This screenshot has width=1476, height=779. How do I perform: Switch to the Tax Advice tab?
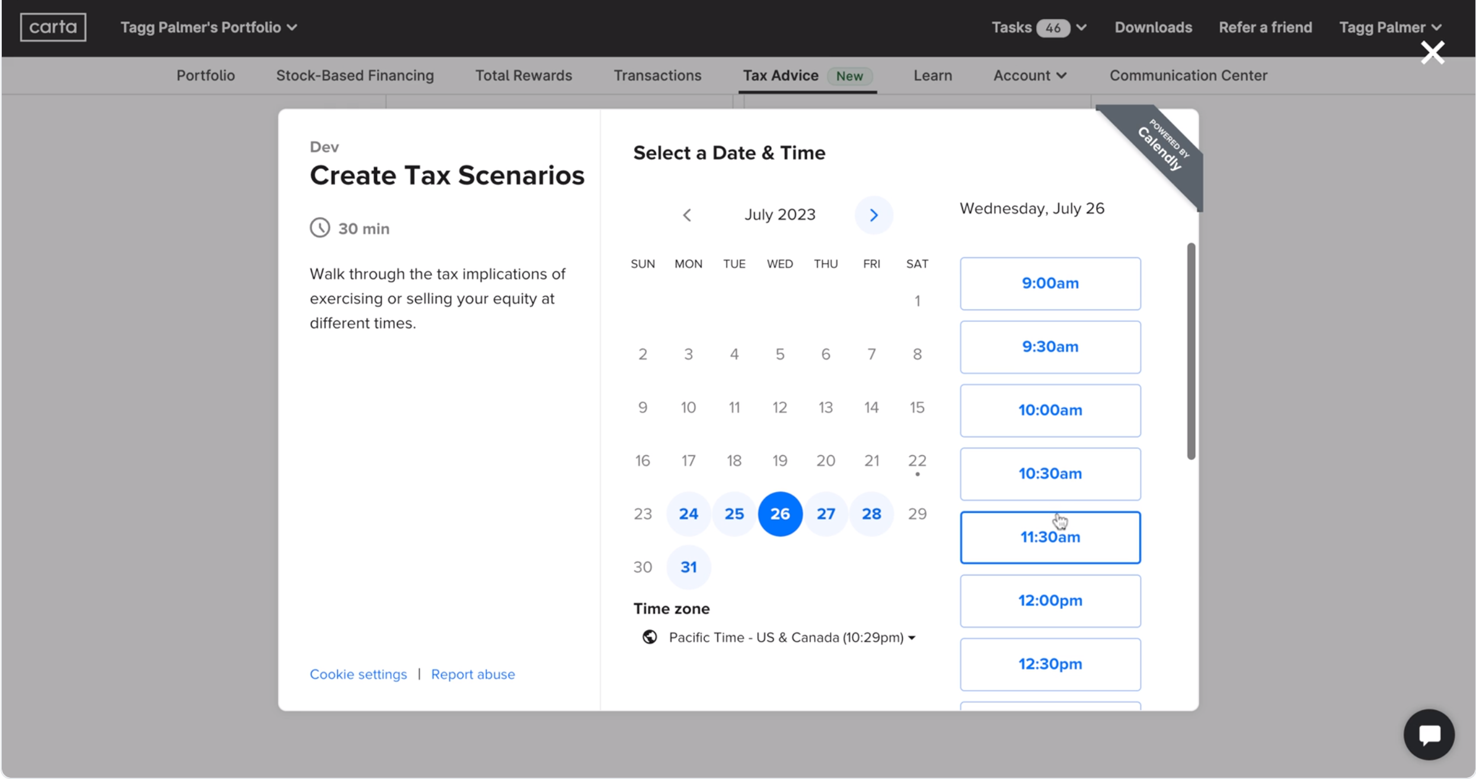point(780,75)
